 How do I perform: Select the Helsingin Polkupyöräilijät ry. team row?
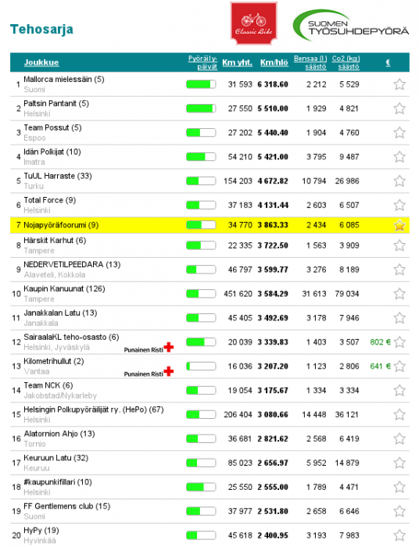tap(209, 414)
